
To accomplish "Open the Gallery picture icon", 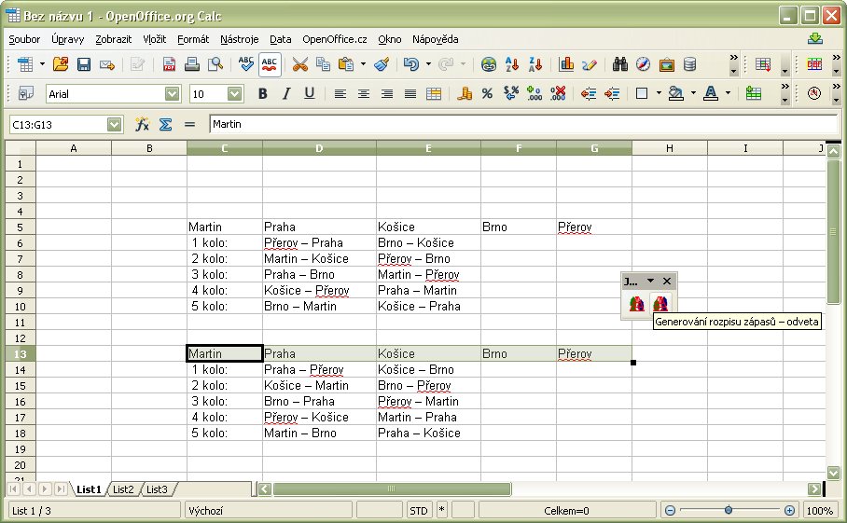I will pyautogui.click(x=667, y=64).
